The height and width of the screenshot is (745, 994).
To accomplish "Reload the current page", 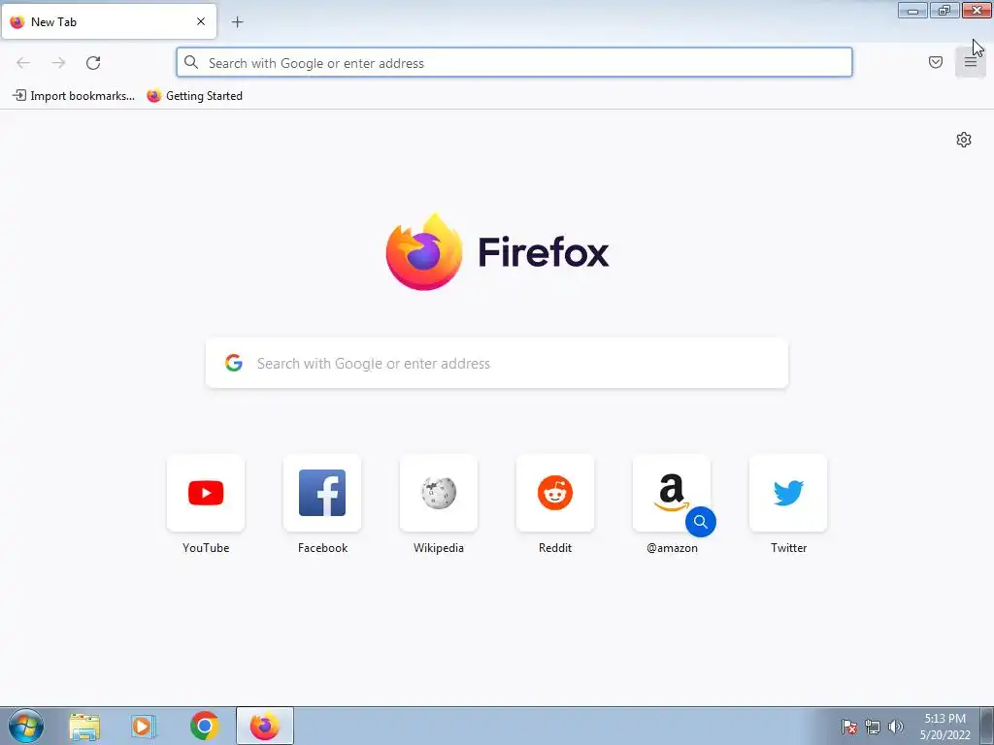I will coord(93,63).
